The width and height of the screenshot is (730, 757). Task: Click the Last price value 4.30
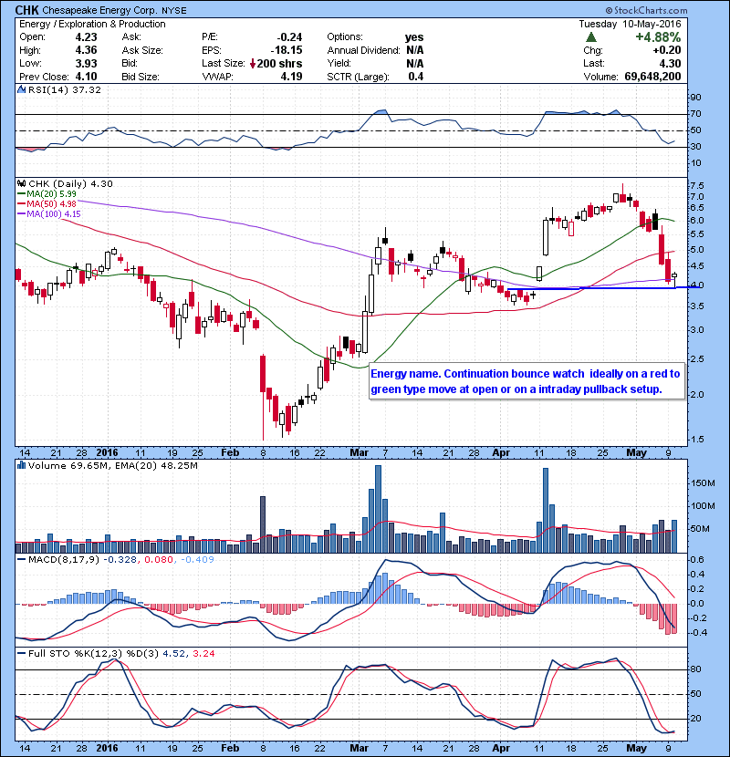coord(670,63)
